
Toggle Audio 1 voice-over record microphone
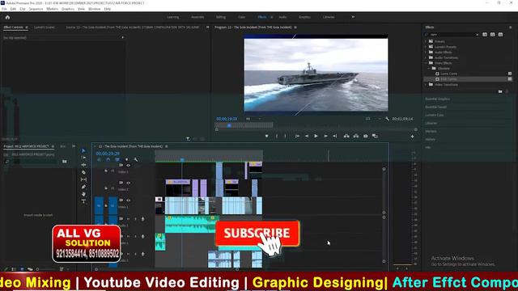coord(142,219)
